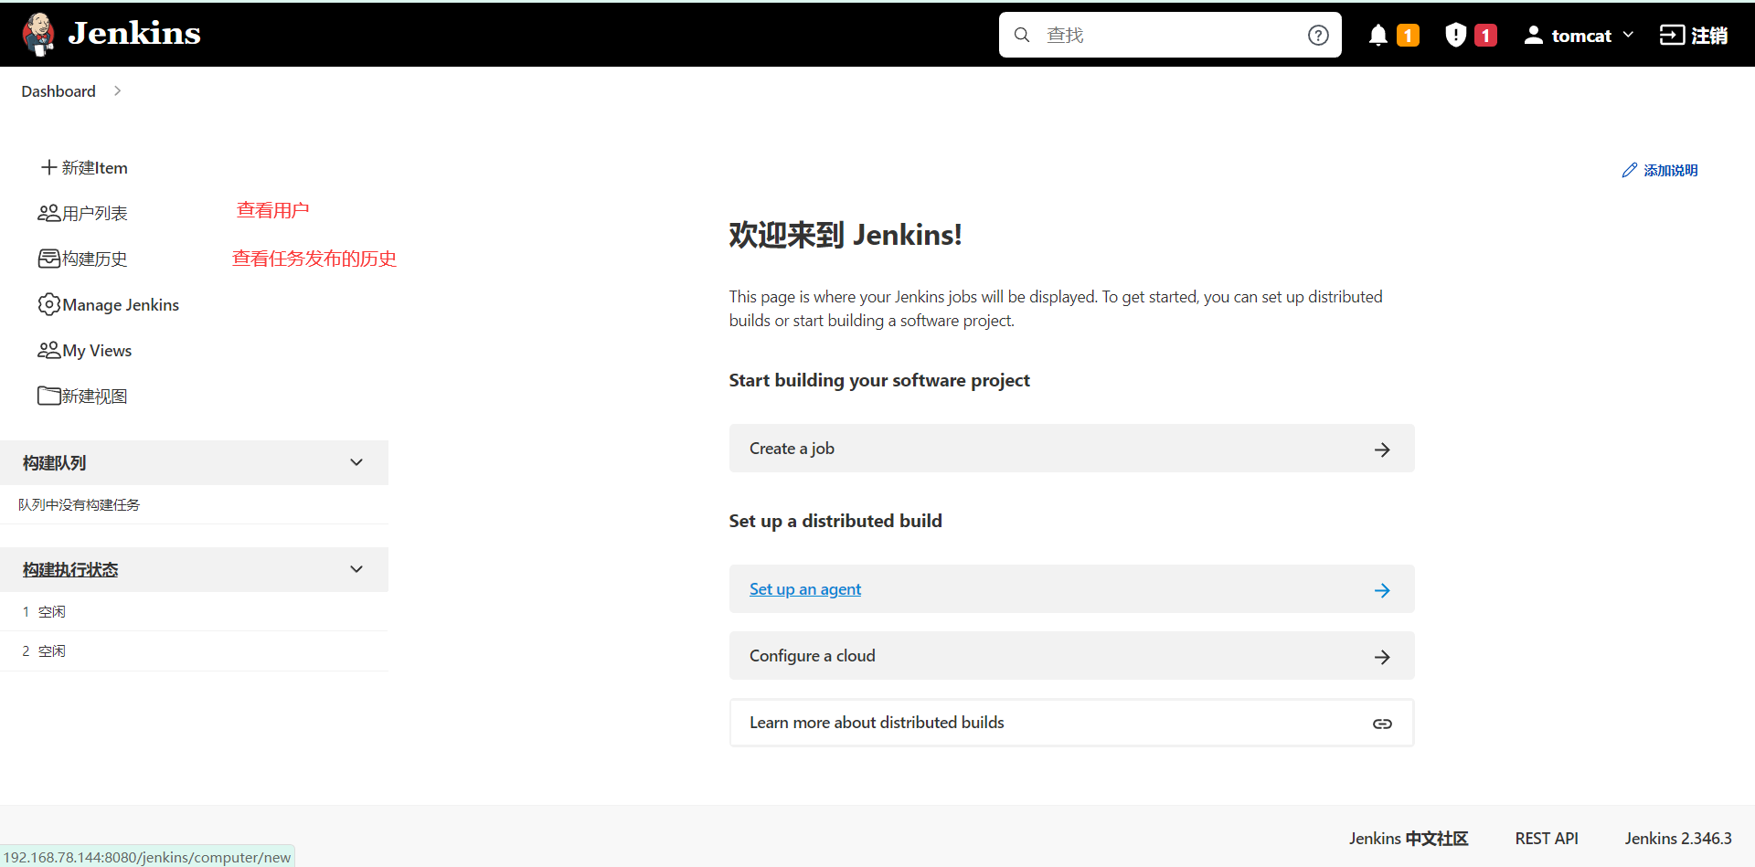Viewport: 1755px width, 867px height.
Task: Click the Jenkins butler logo icon
Action: pyautogui.click(x=38, y=35)
